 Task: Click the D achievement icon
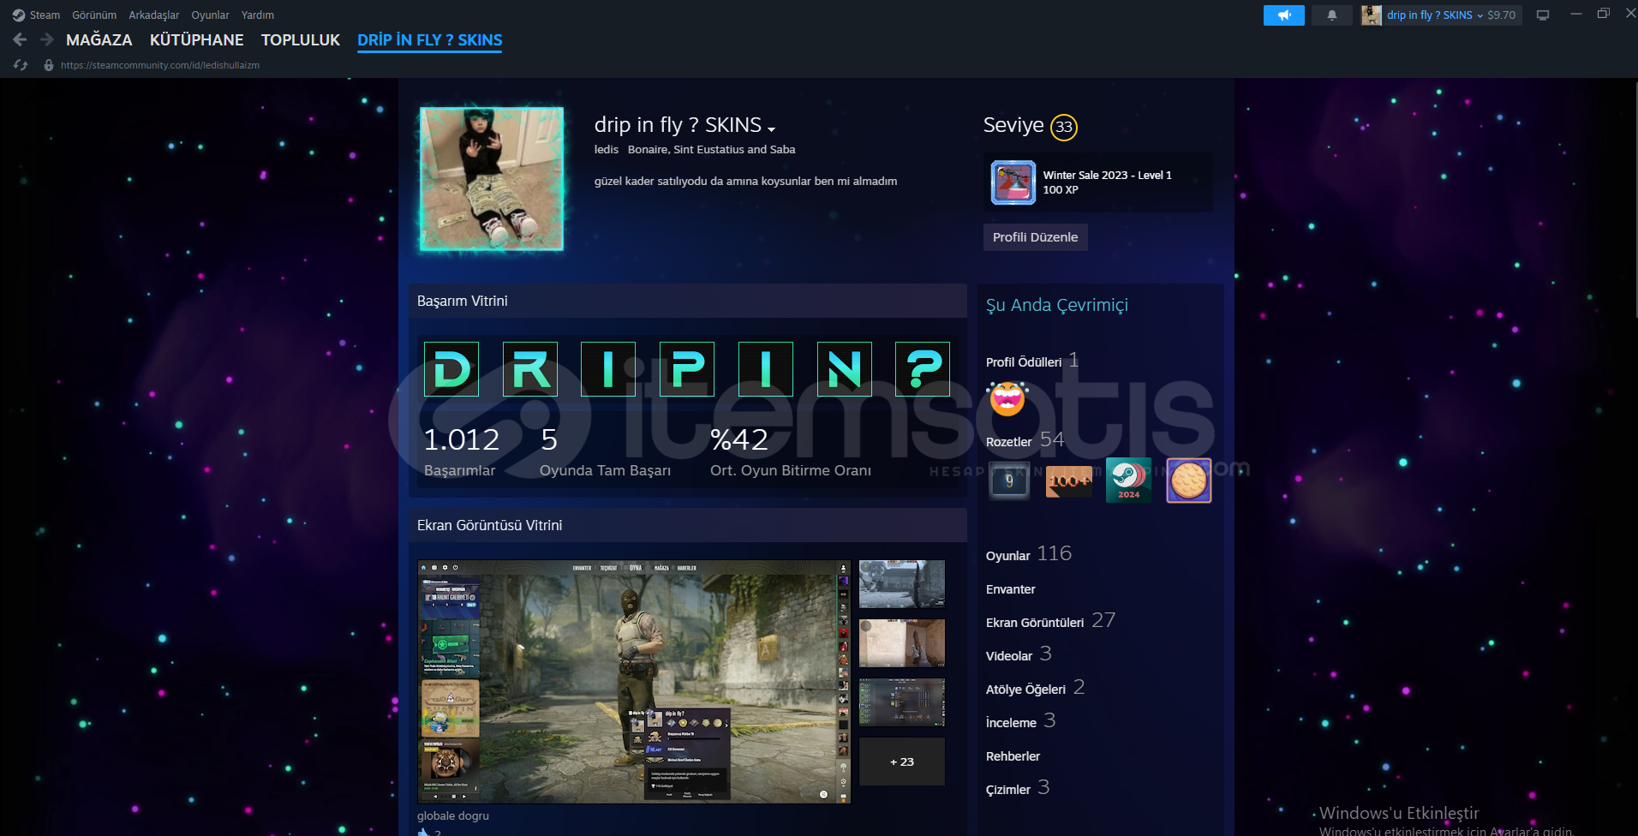(x=451, y=369)
